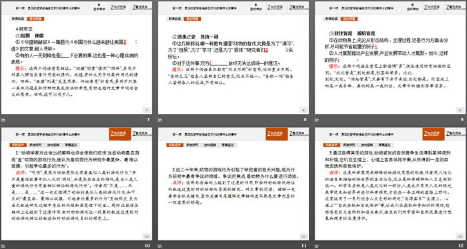Viewport: 467px width, 249px height.
Task: Click slide number label 7
Action: (149, 119)
